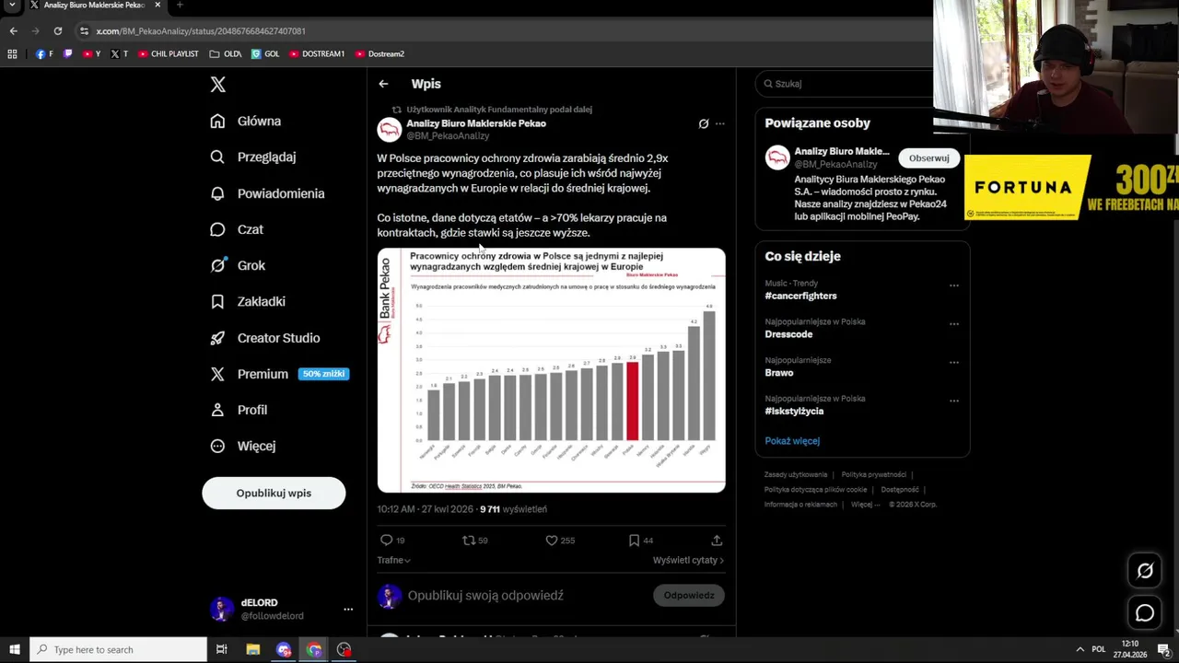Click the share post icon
The width and height of the screenshot is (1179, 663).
pos(717,541)
